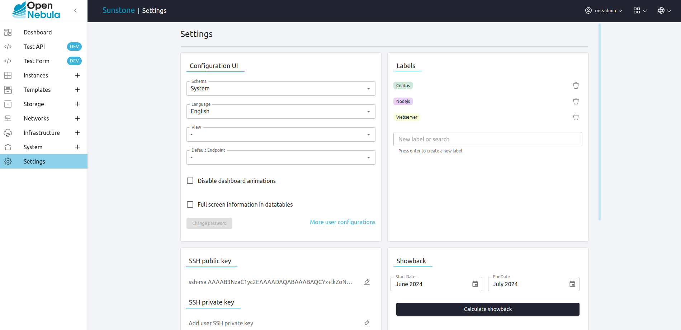The image size is (681, 330).
Task: Open the view selector grid menu
Action: tap(640, 10)
